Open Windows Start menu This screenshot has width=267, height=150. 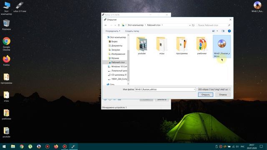point(4,146)
